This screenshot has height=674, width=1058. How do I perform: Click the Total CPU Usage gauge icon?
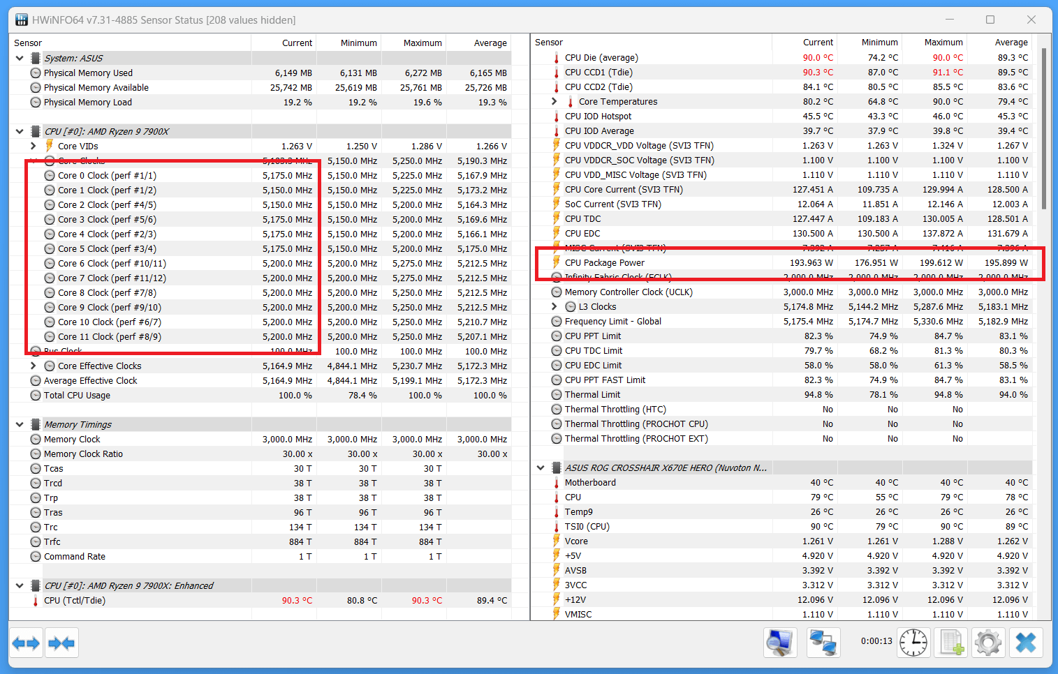(x=36, y=396)
